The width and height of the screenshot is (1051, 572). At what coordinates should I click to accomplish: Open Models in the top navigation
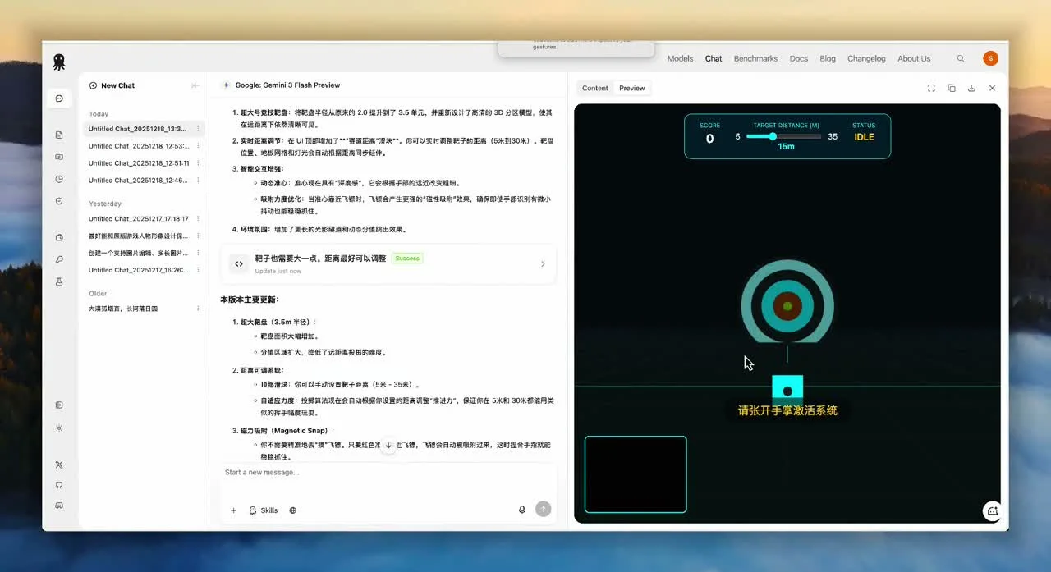pyautogui.click(x=680, y=59)
